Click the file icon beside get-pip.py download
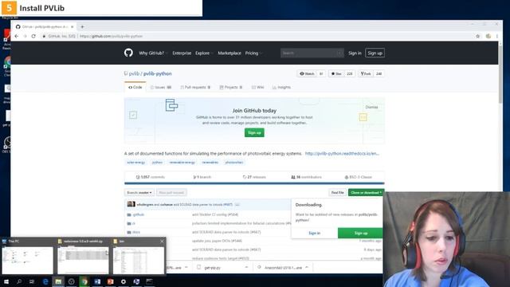The image size is (510, 287). point(198,268)
